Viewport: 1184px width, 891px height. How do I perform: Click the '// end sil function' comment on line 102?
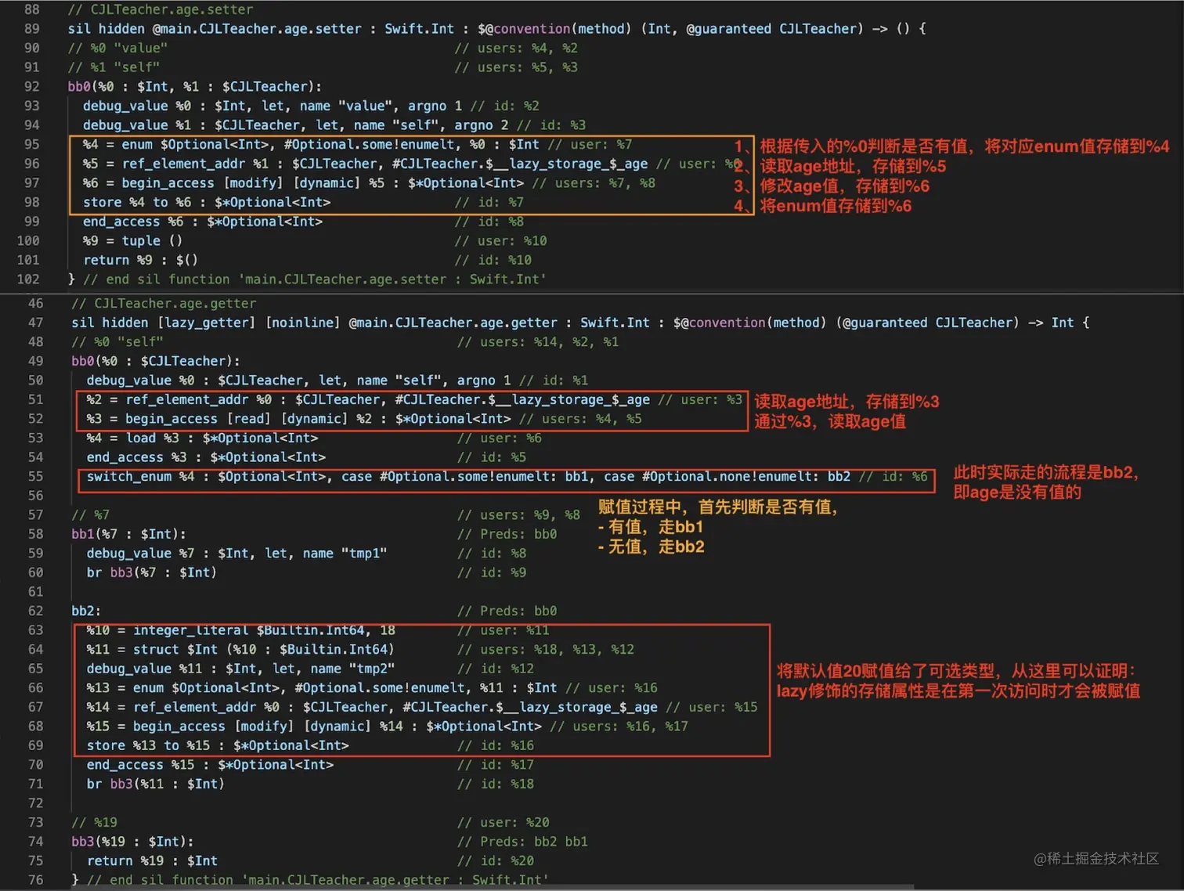point(315,279)
